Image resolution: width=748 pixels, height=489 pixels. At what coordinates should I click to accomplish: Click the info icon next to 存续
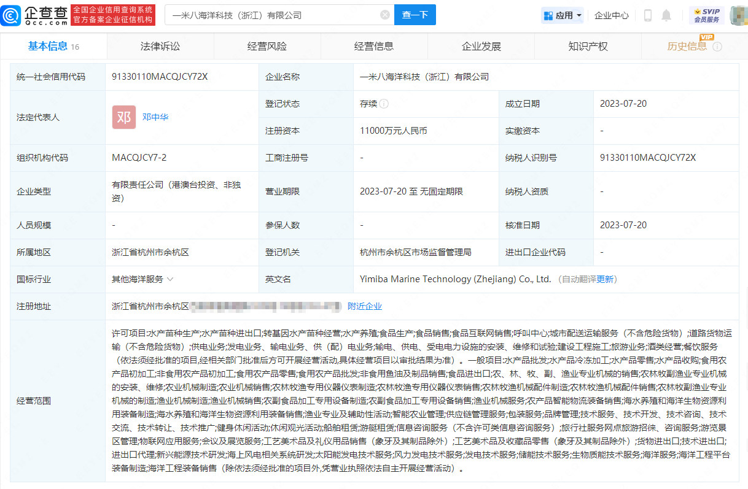(384, 104)
